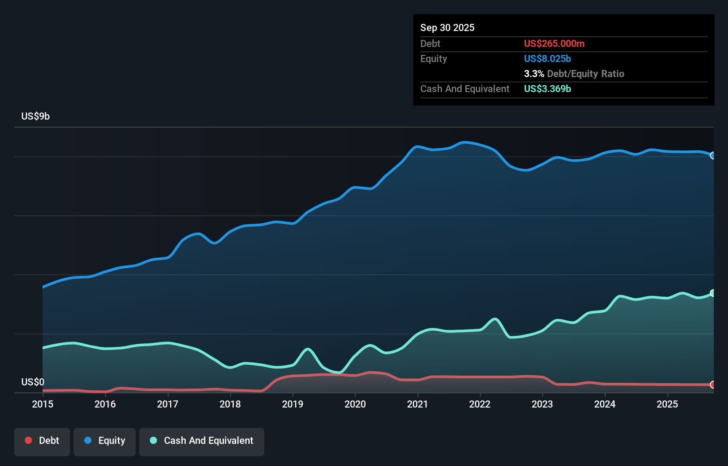This screenshot has height=466, width=728.
Task: Click the US$3.369b cash value
Action: pos(548,89)
